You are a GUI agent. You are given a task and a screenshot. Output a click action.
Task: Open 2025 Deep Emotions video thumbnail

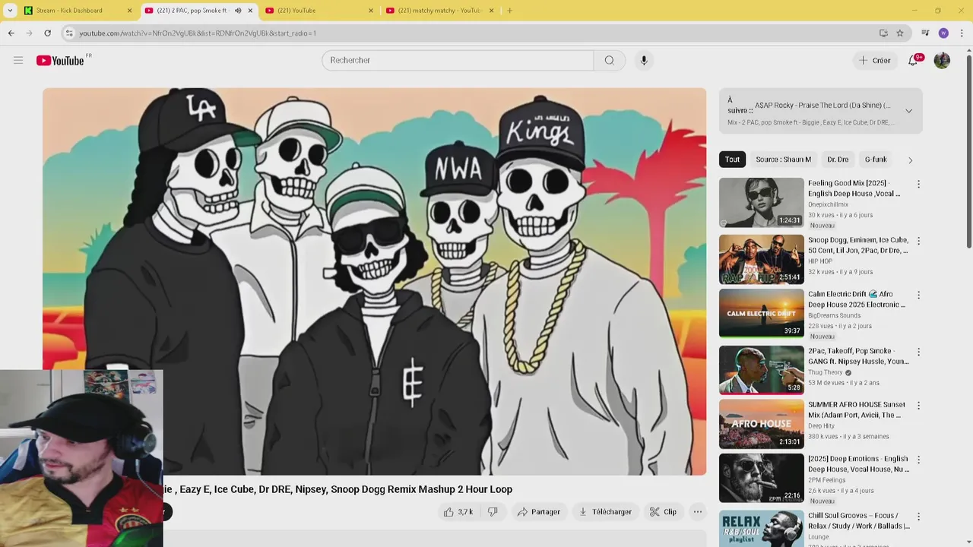pos(761,478)
